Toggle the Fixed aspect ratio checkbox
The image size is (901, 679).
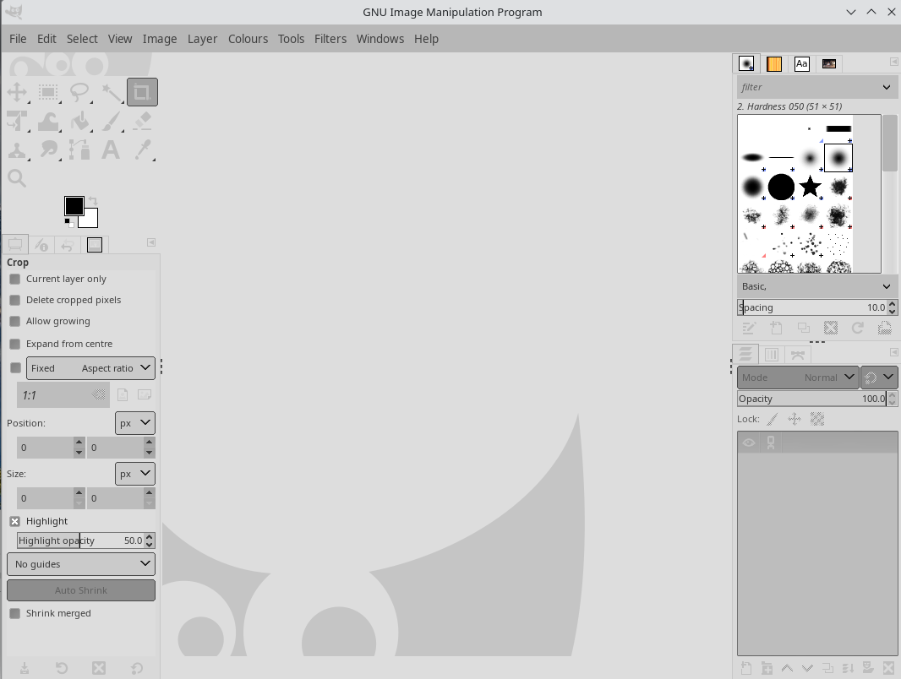(x=15, y=368)
